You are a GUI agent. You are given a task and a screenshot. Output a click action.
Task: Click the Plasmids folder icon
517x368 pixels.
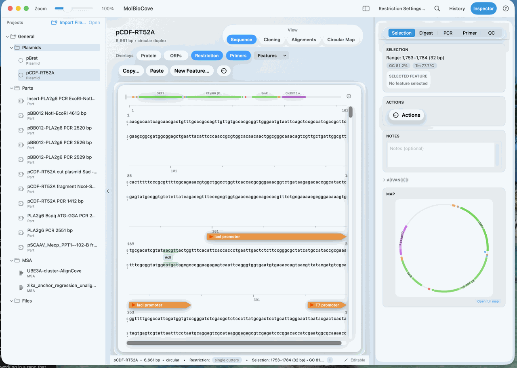click(17, 48)
